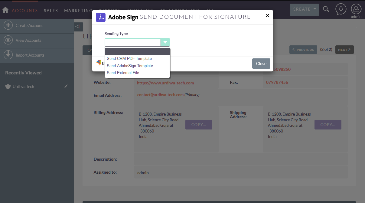The height and width of the screenshot is (203, 365).
Task: Click the Fax field label
Action: (233, 82)
